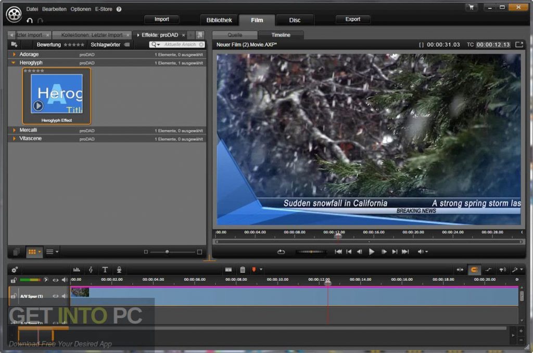Play the preview video

point(372,252)
